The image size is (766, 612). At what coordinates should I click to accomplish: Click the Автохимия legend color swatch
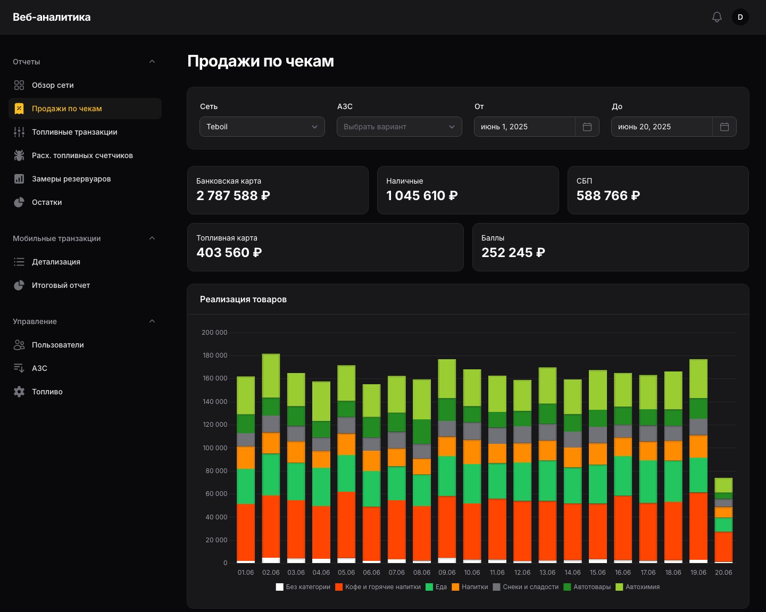(x=619, y=587)
